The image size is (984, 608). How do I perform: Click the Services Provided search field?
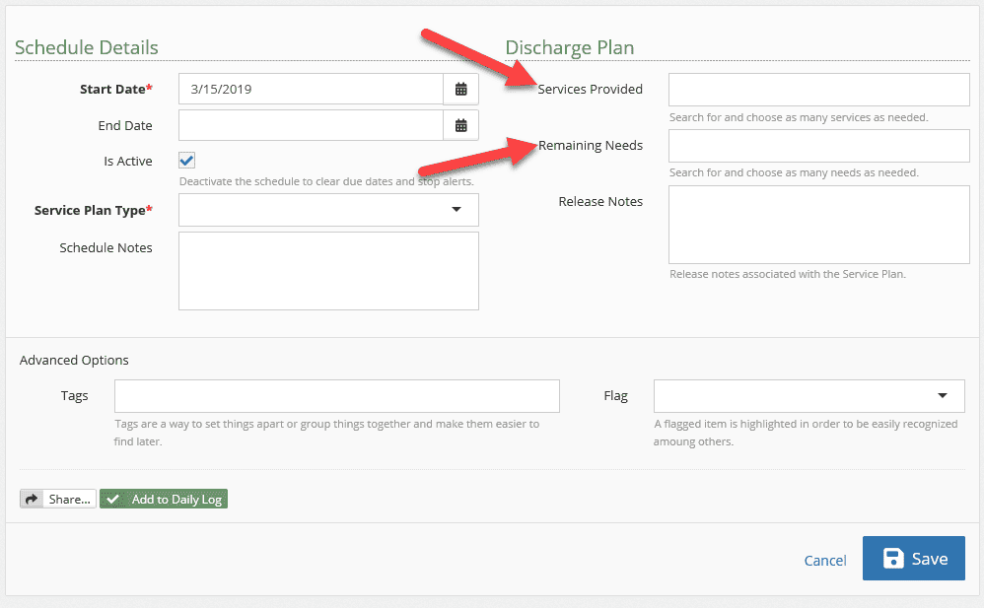(x=819, y=90)
